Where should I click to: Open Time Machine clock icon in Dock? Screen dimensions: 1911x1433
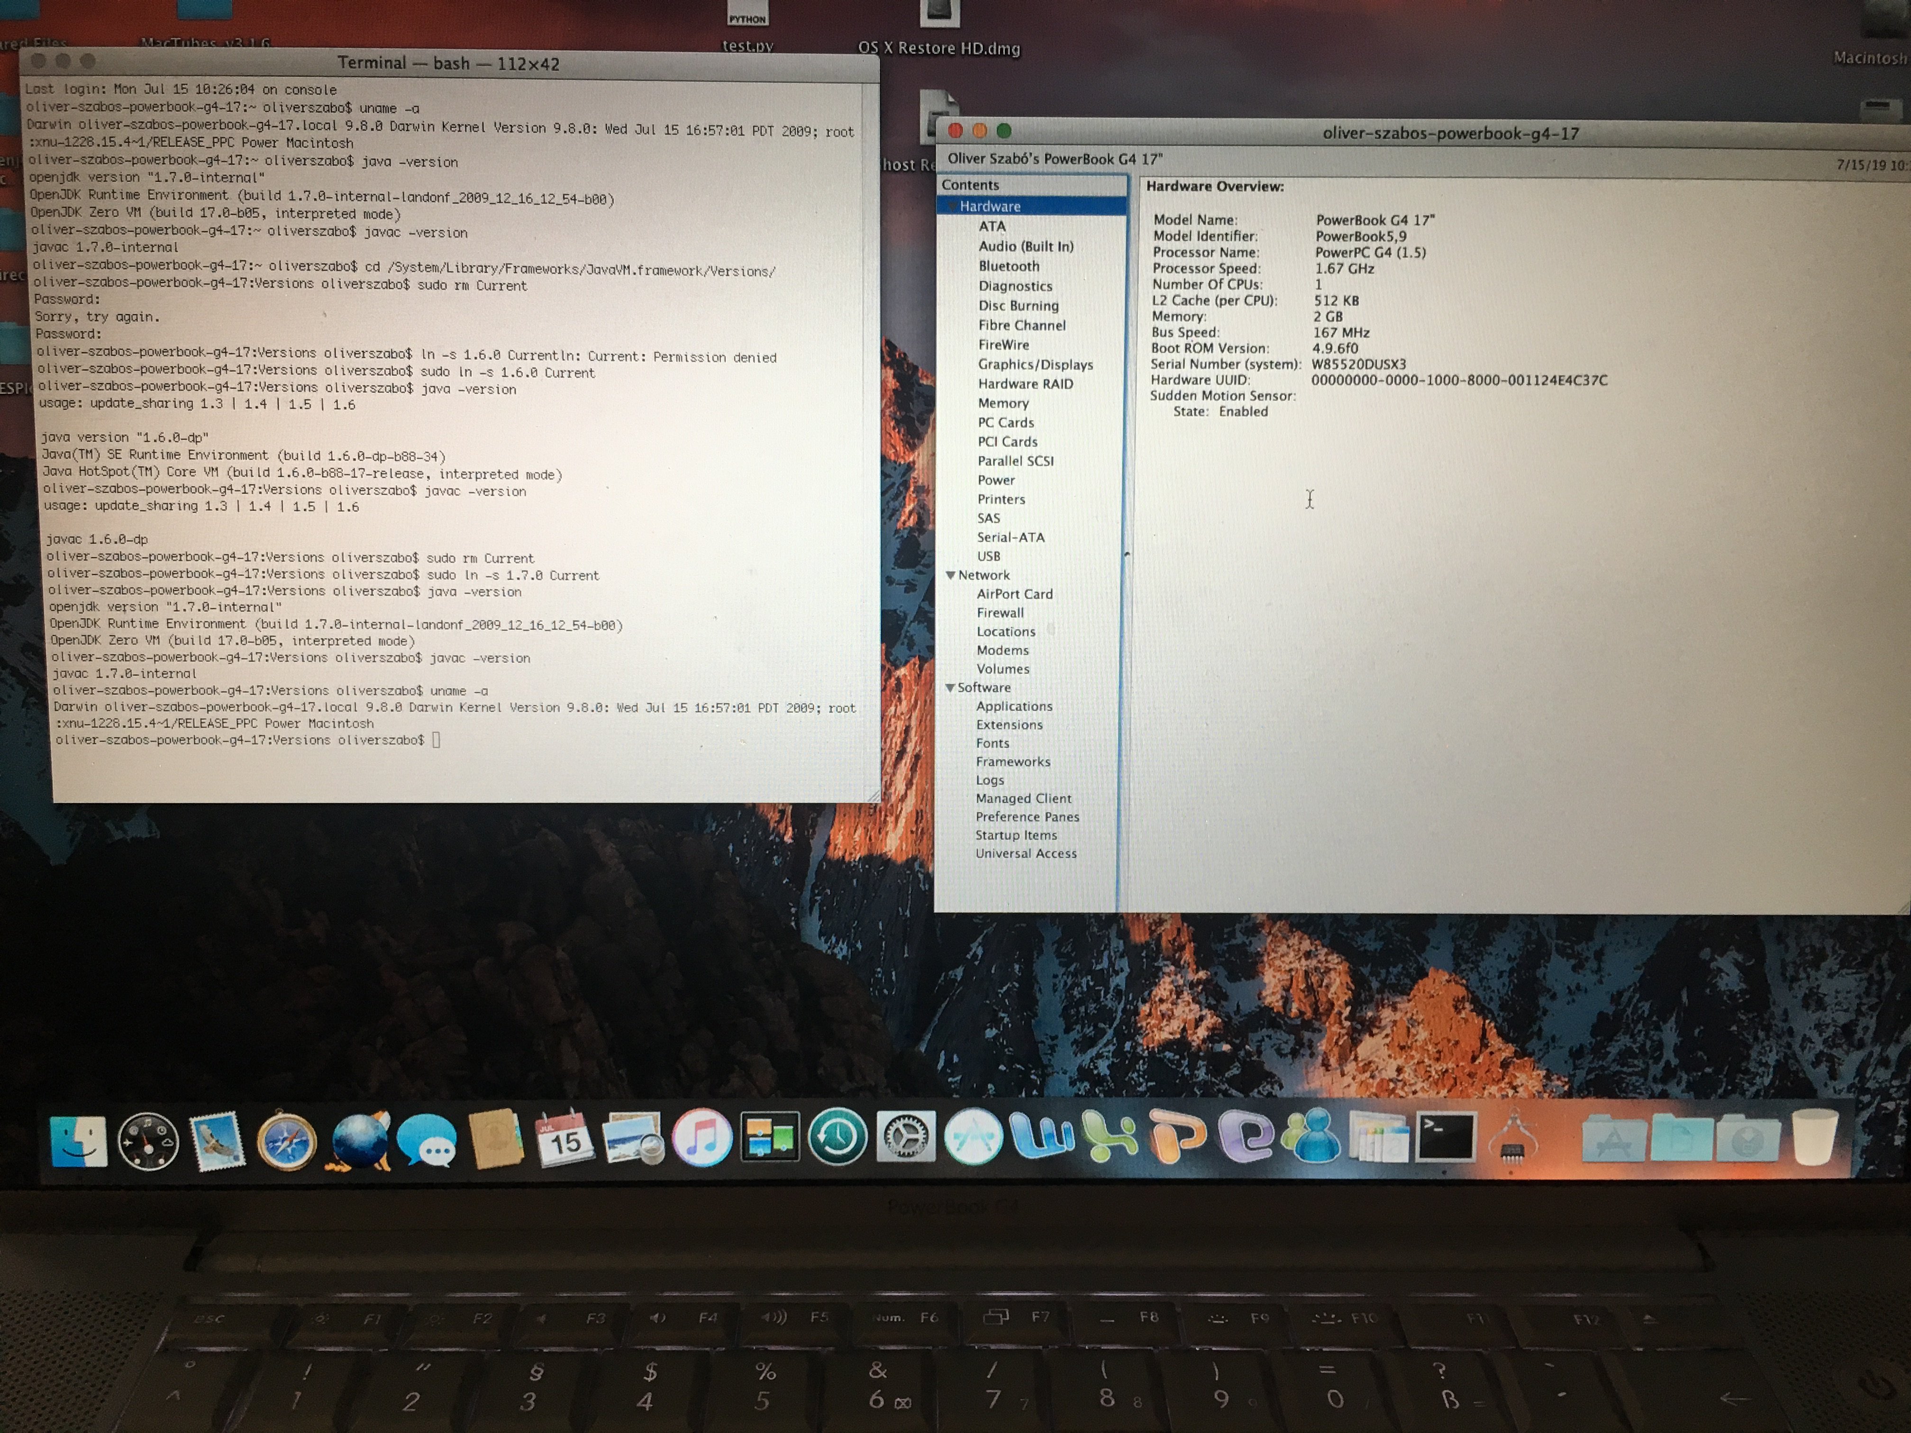(837, 1137)
